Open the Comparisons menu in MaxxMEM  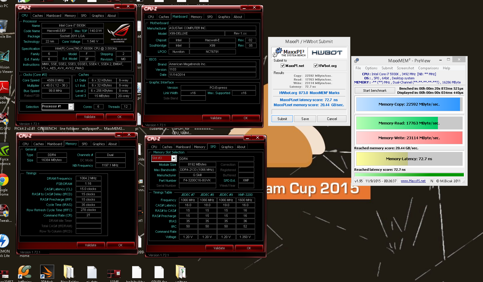pyautogui.click(x=428, y=68)
